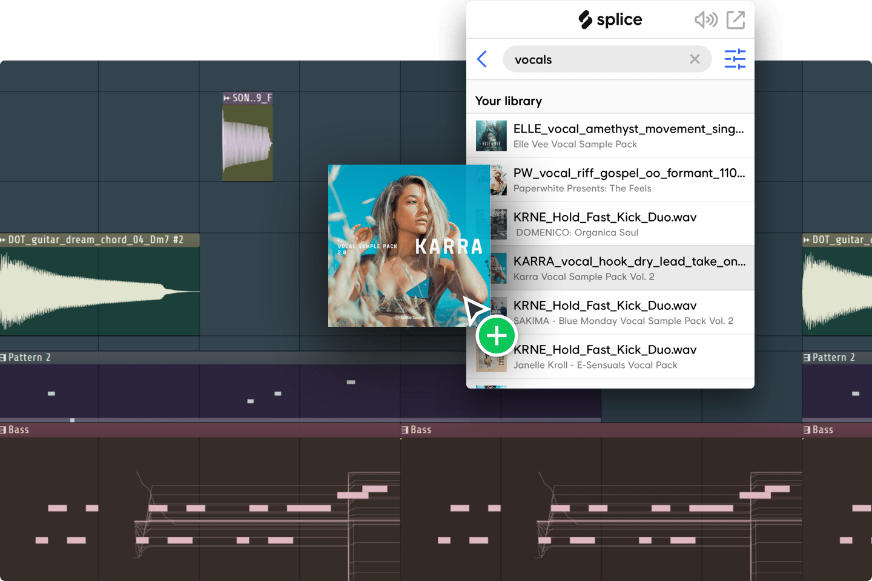Screen dimensions: 872x581
Task: Open Splice in external window icon
Action: point(736,20)
